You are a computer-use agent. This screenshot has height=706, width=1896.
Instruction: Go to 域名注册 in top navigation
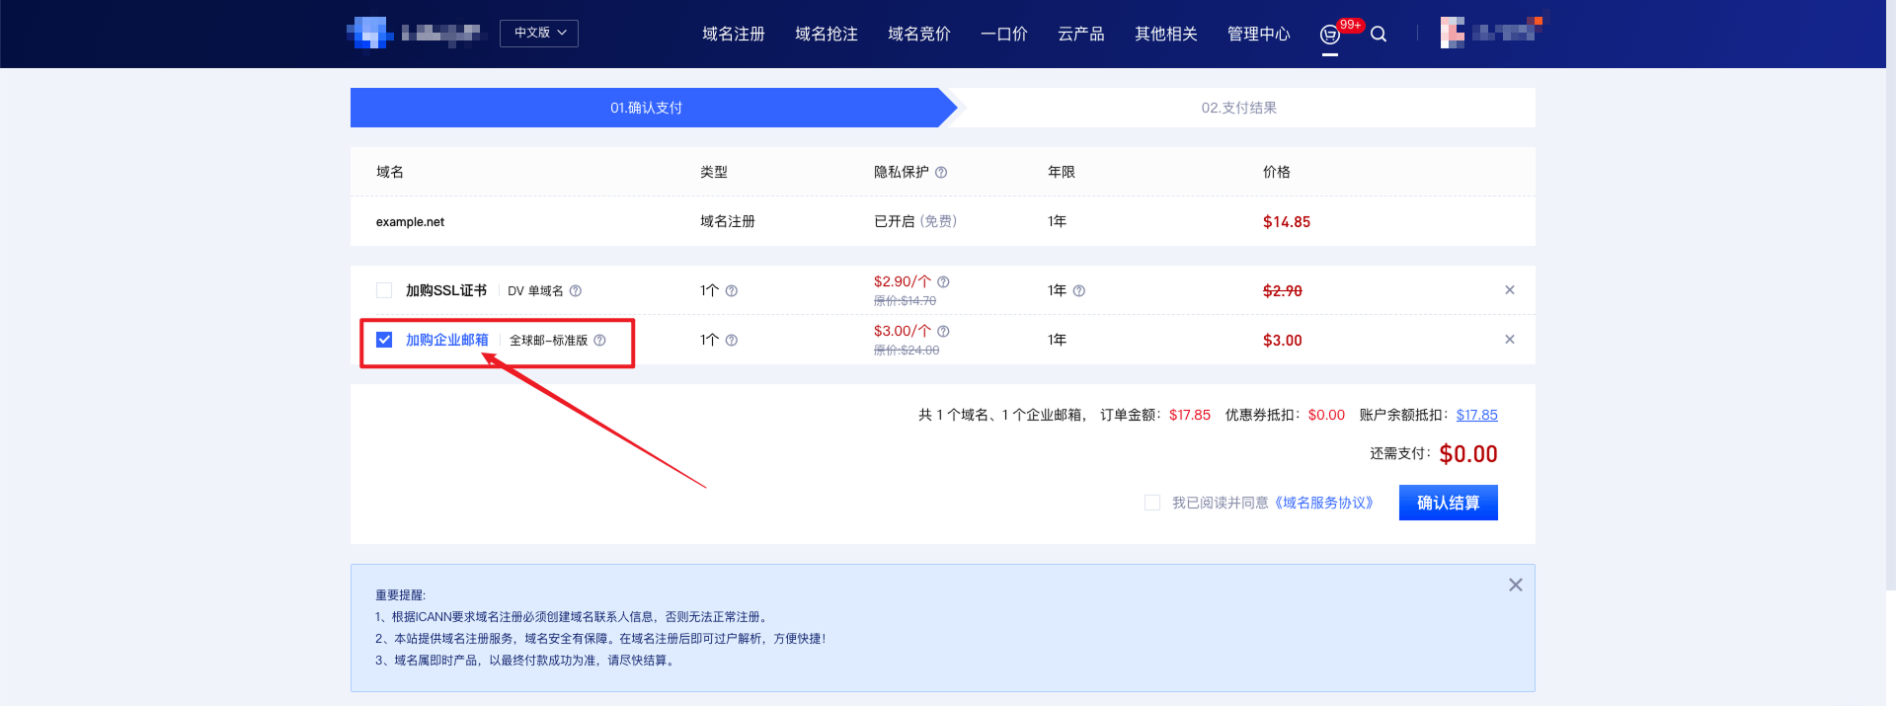click(733, 35)
